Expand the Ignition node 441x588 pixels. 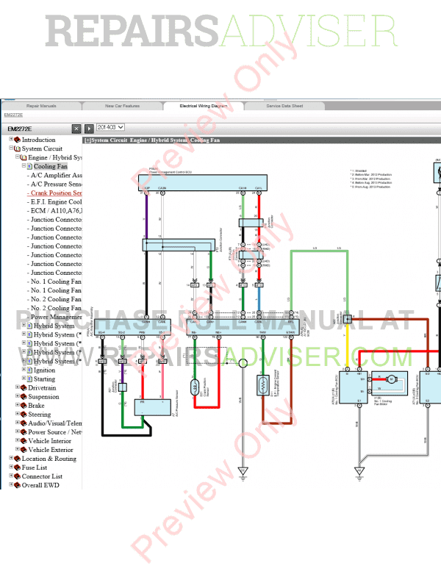pos(24,370)
